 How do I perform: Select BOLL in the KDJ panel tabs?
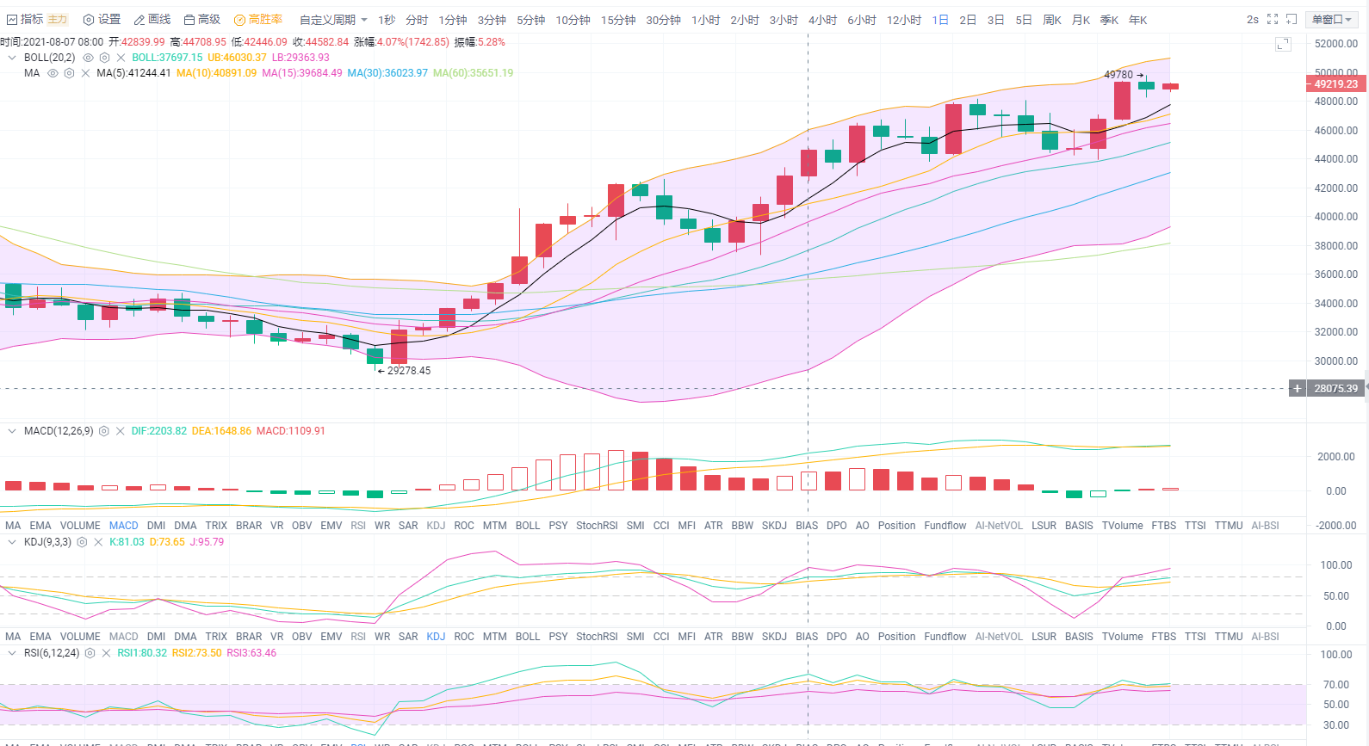click(528, 637)
